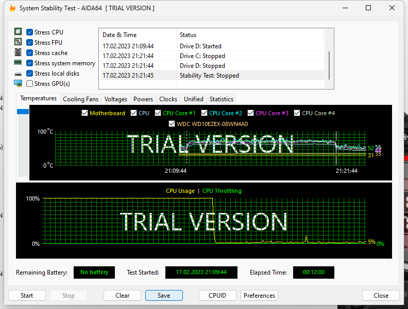Viewport: 408px width, 309px height.
Task: Maximize the AIDA64 window
Action: pyautogui.click(x=368, y=8)
